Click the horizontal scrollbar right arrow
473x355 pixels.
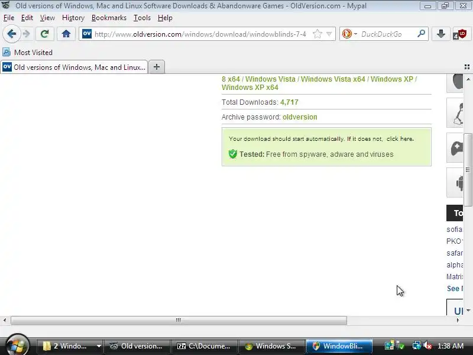point(458,320)
